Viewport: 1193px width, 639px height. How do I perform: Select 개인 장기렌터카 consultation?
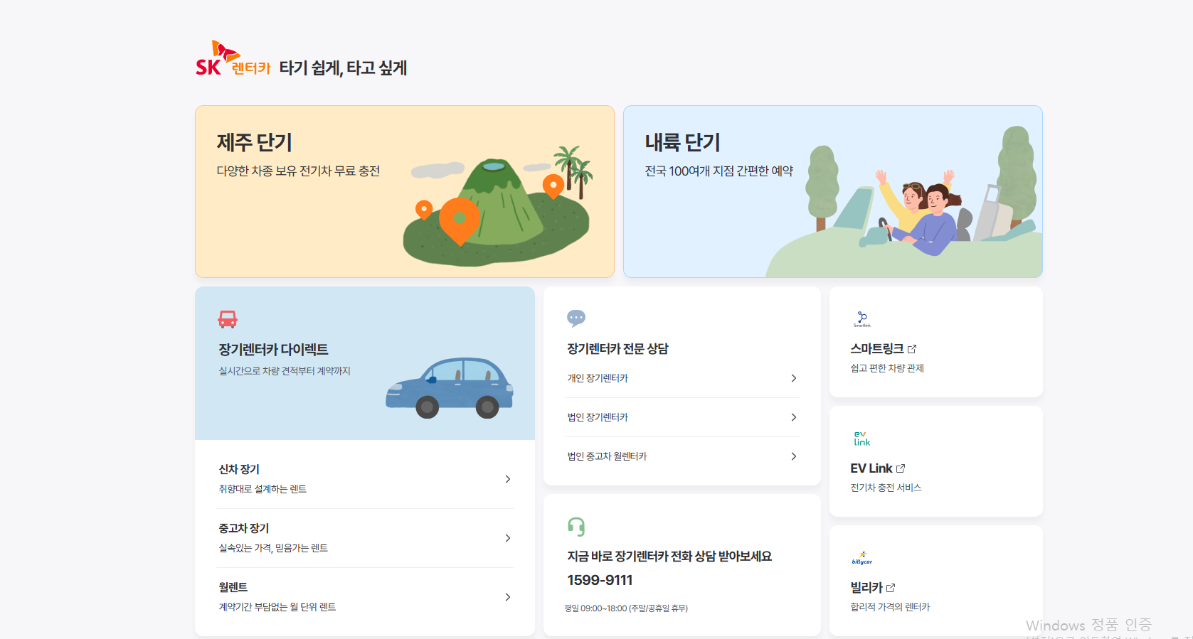(x=682, y=378)
